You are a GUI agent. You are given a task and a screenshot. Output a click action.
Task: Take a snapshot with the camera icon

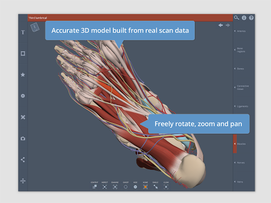(23, 139)
